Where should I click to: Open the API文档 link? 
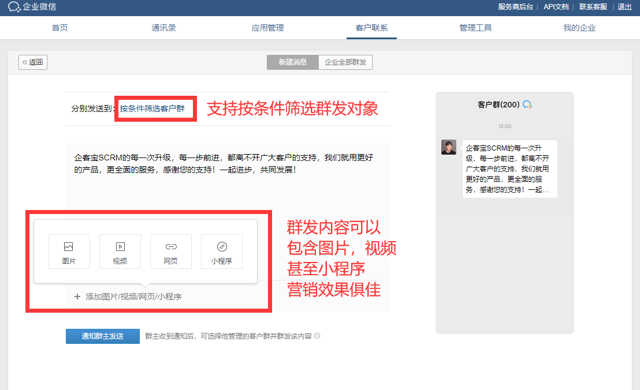pyautogui.click(x=556, y=7)
